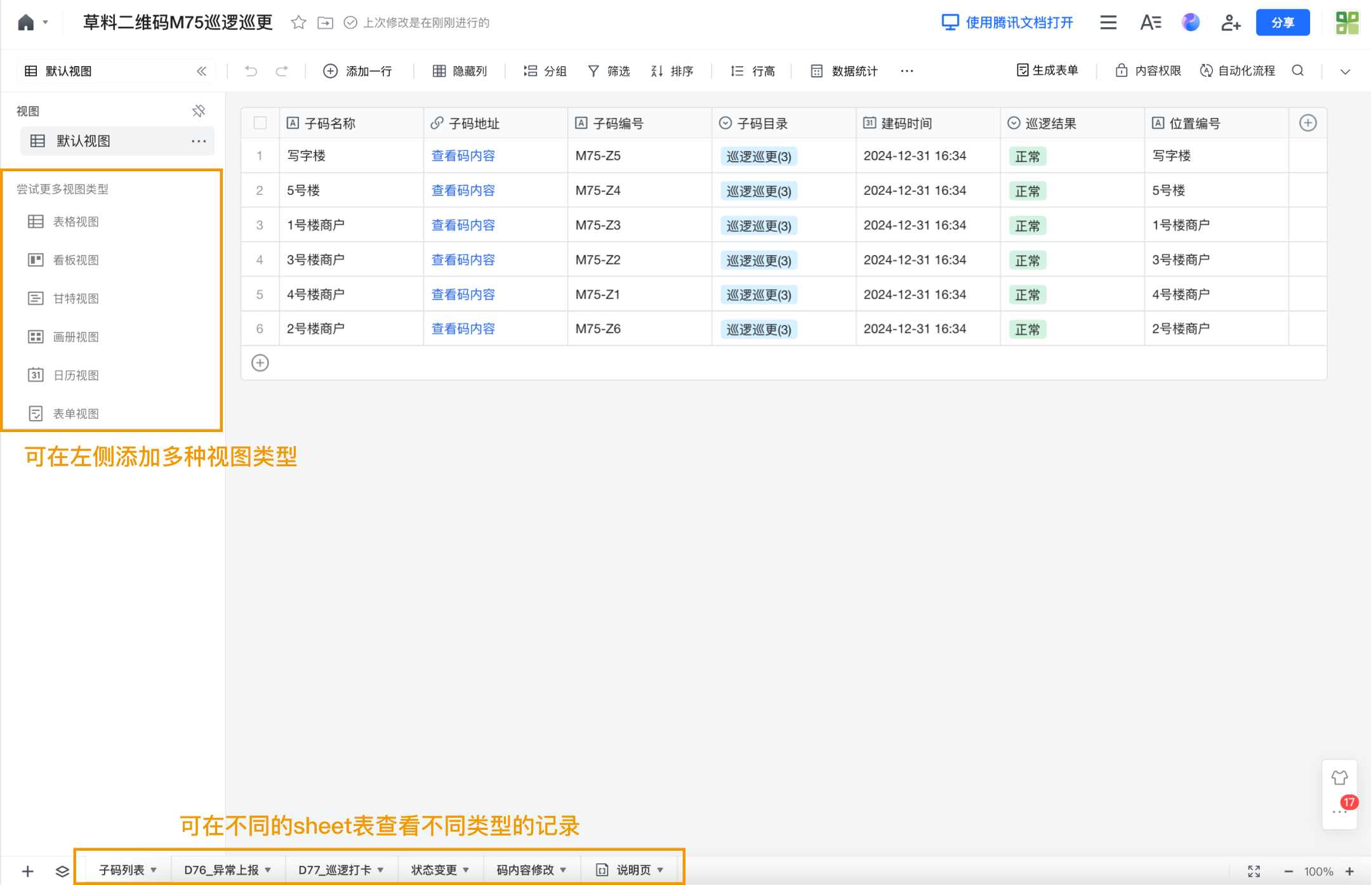Viewport: 1371px width, 885px height.
Task: Click the colorful AI assistant icon
Action: click(1191, 23)
